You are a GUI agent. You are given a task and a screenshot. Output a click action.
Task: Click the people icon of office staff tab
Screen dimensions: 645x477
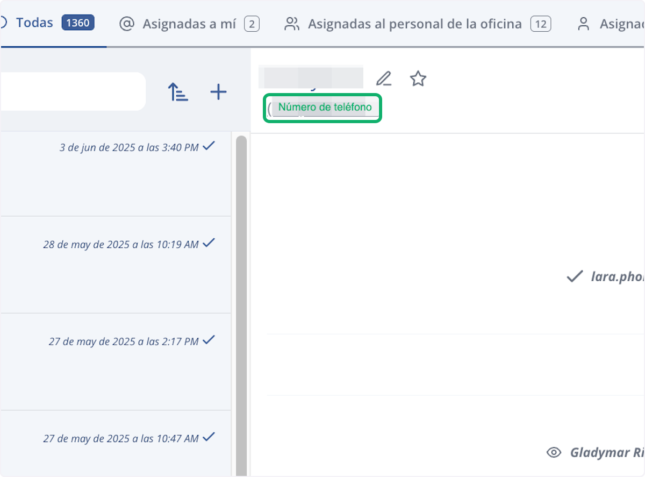click(292, 24)
